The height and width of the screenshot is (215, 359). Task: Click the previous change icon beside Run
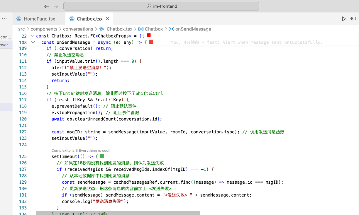click(x=353, y=19)
